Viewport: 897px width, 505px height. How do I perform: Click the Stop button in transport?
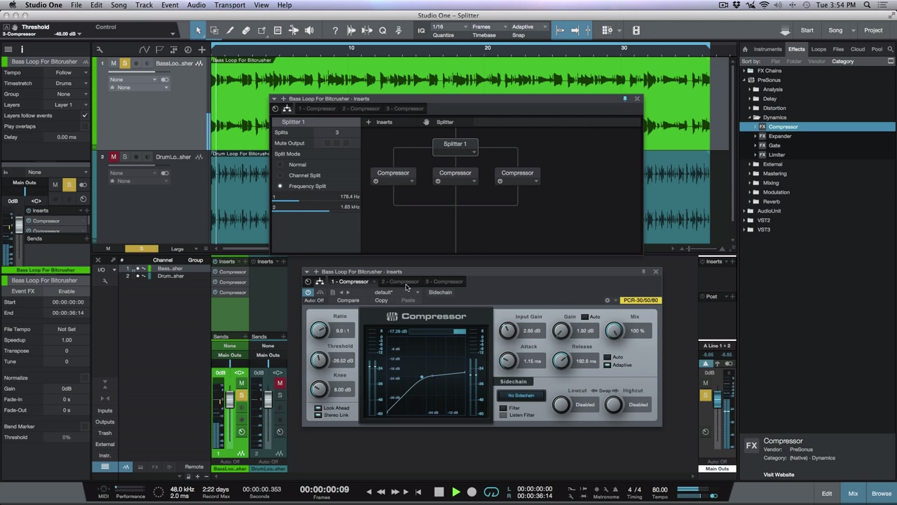[439, 492]
